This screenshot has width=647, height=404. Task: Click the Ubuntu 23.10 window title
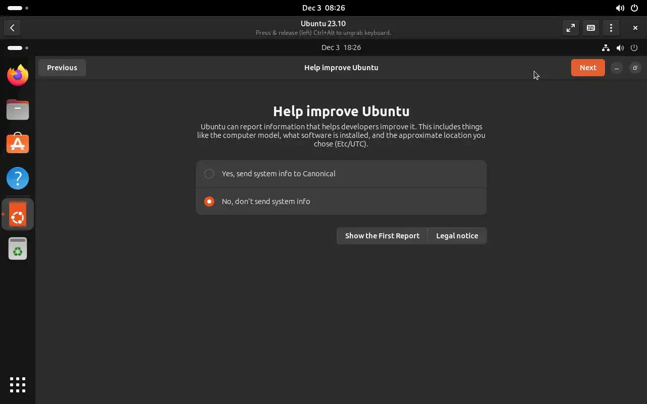(x=323, y=23)
